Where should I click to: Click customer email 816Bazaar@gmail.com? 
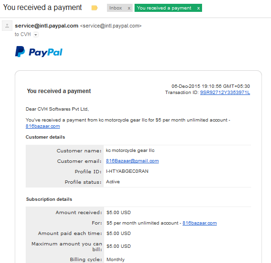point(132,161)
